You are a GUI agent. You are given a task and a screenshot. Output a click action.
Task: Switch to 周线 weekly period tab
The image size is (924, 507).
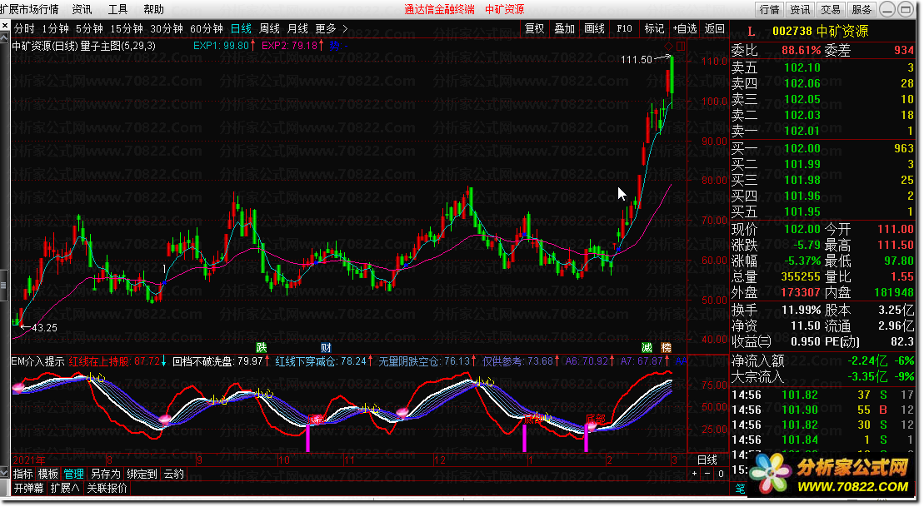pos(269,29)
